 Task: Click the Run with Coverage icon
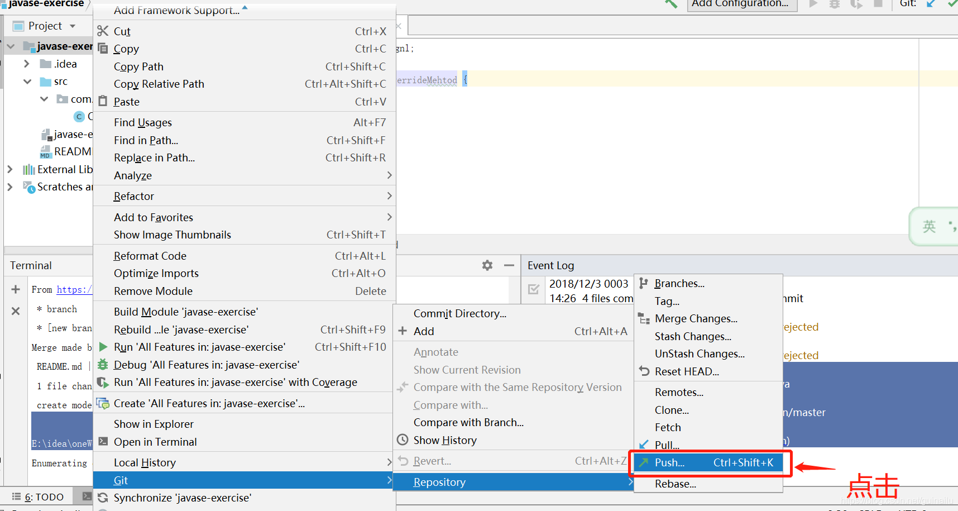pos(103,383)
